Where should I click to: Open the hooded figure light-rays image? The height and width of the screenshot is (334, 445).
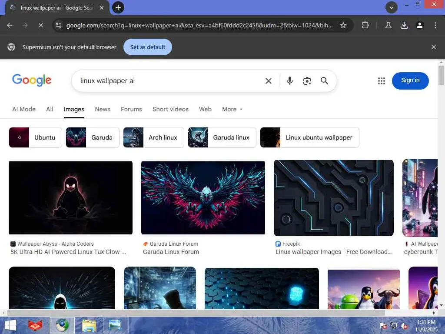tap(62, 288)
